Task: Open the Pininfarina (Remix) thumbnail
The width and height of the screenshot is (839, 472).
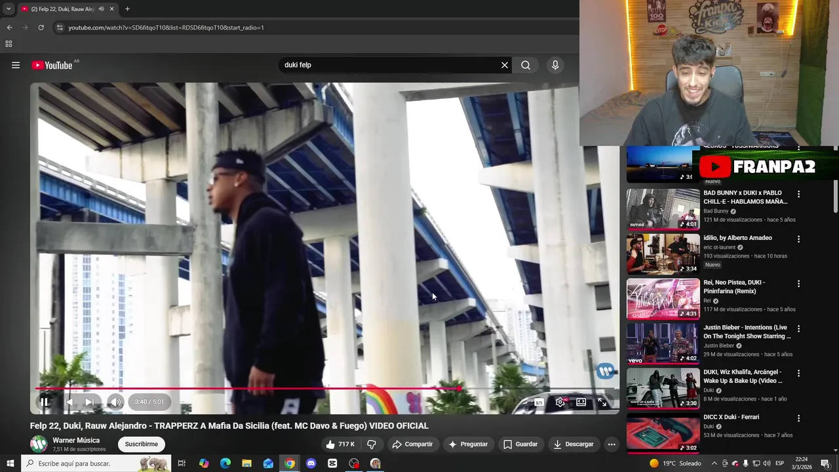Action: (663, 299)
